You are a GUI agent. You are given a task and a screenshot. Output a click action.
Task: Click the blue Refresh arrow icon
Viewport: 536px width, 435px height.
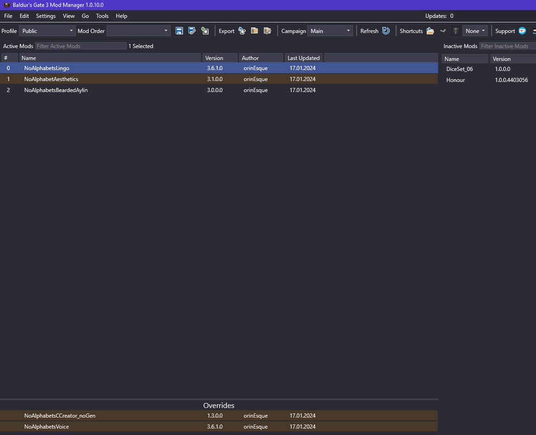(386, 31)
